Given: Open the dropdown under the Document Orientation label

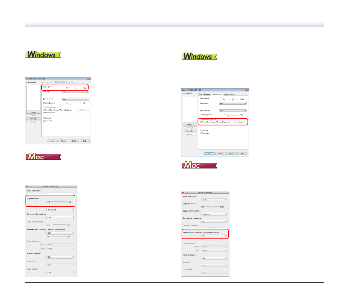Looking at the screenshot, I should point(214,214).
